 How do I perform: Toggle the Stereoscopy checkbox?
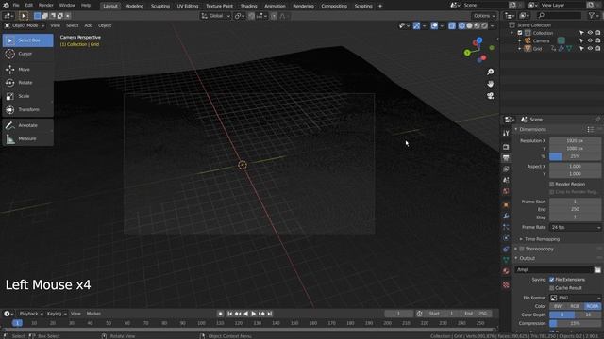coord(522,249)
